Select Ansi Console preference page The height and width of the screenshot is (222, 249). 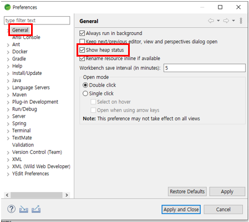(x=26, y=37)
